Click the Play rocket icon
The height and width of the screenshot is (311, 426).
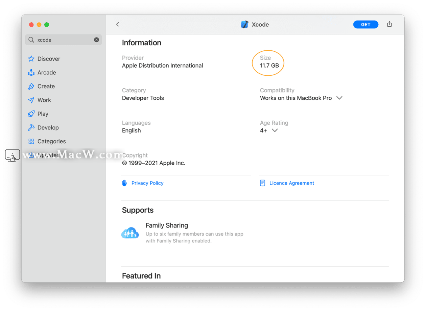coord(31,114)
